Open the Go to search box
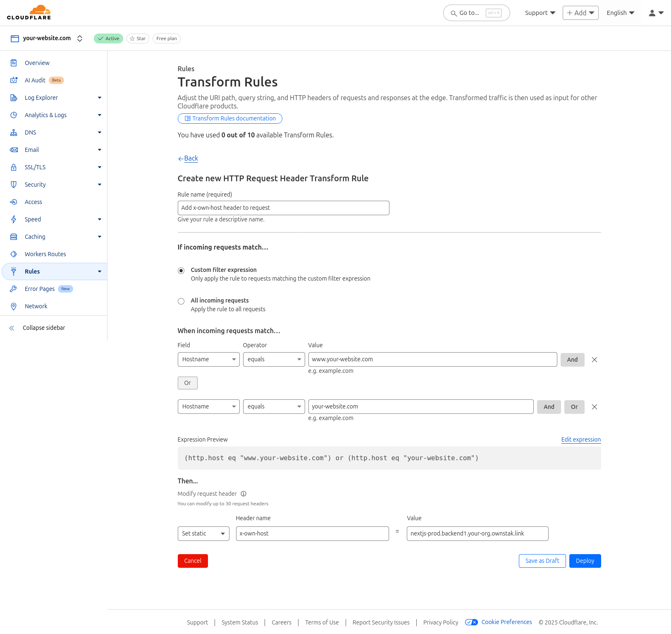Image resolution: width=671 pixels, height=634 pixels. pos(476,13)
